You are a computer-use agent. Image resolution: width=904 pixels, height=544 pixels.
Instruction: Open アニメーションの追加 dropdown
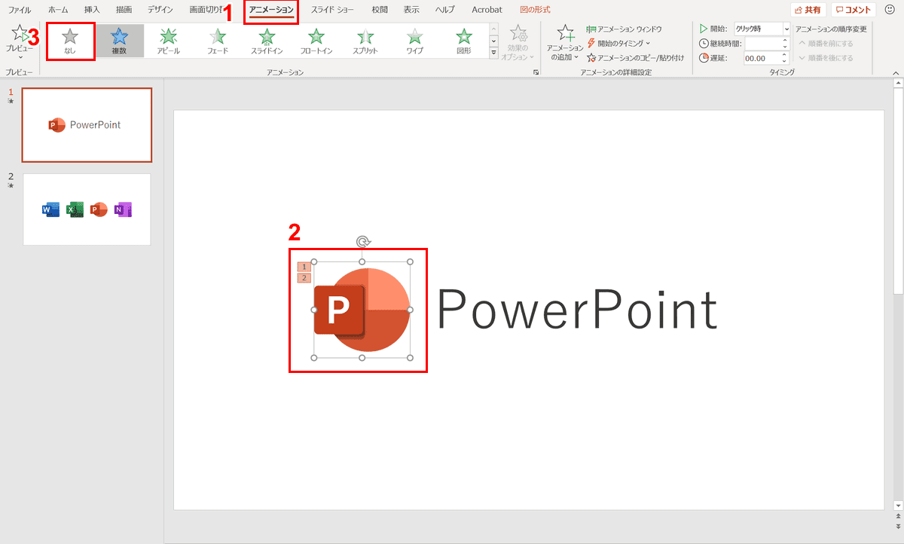point(564,43)
